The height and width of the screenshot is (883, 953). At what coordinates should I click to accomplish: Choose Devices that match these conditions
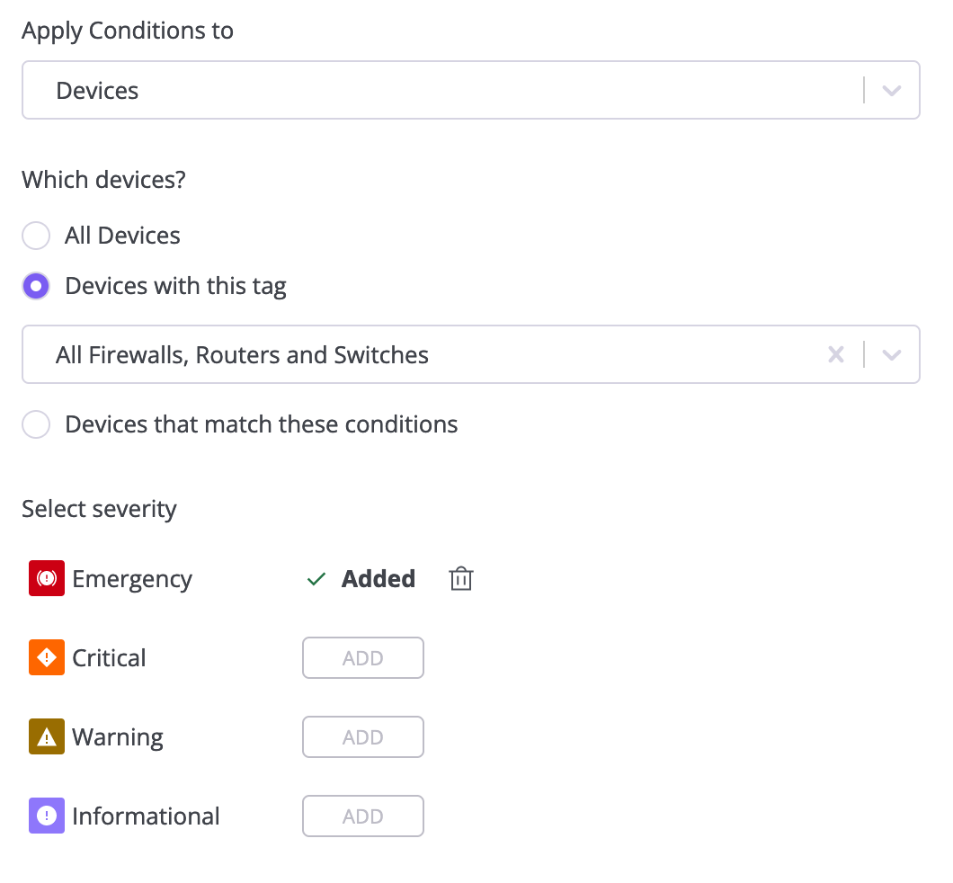click(36, 424)
